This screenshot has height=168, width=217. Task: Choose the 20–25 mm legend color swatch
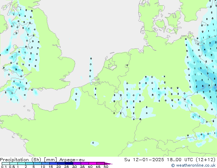click(61, 164)
